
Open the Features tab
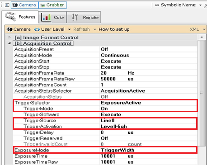(x=20, y=17)
